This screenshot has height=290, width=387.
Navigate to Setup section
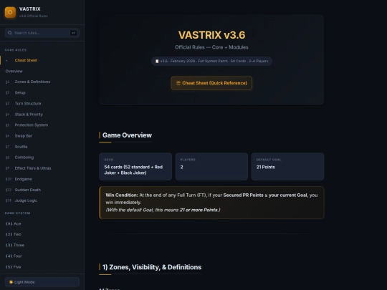point(42,92)
